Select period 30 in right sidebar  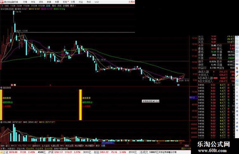[237, 100]
